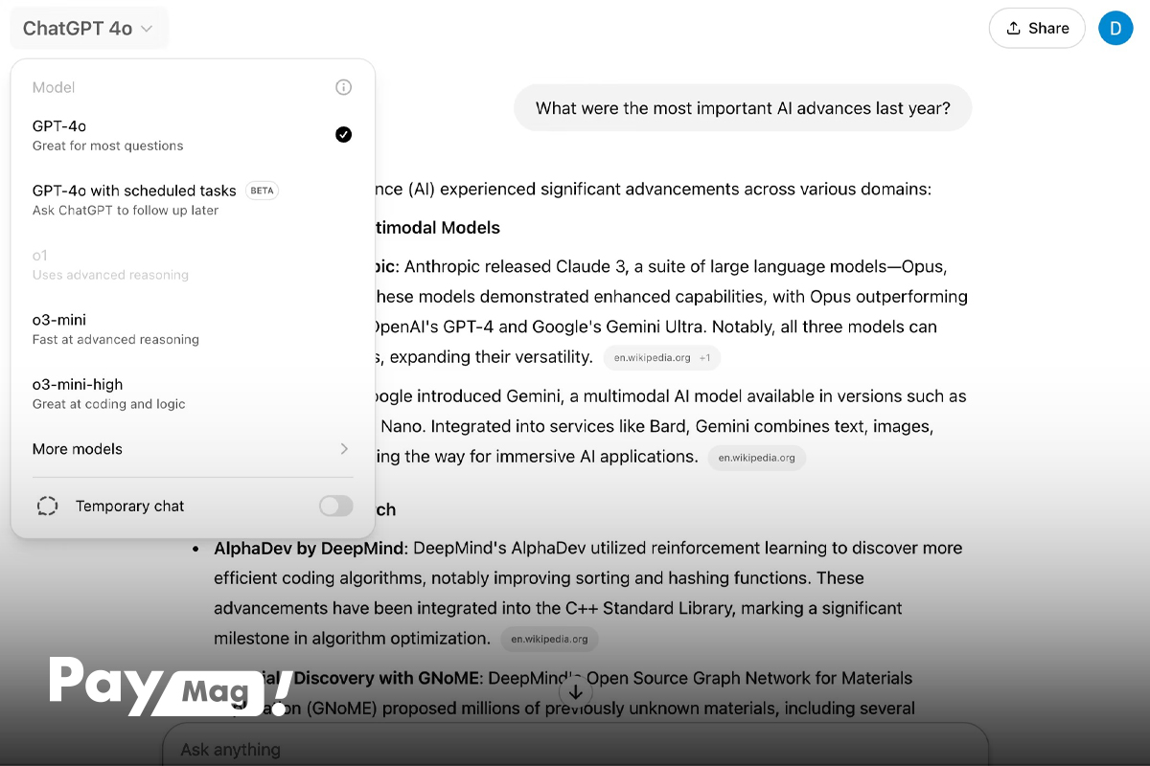Expand the More models submenu
The image size is (1150, 766).
pyautogui.click(x=192, y=449)
